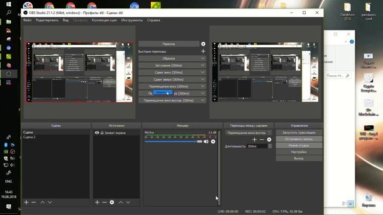This screenshot has width=383, height=215.
Task: Select the Захват экрана source row
Action: point(116,133)
